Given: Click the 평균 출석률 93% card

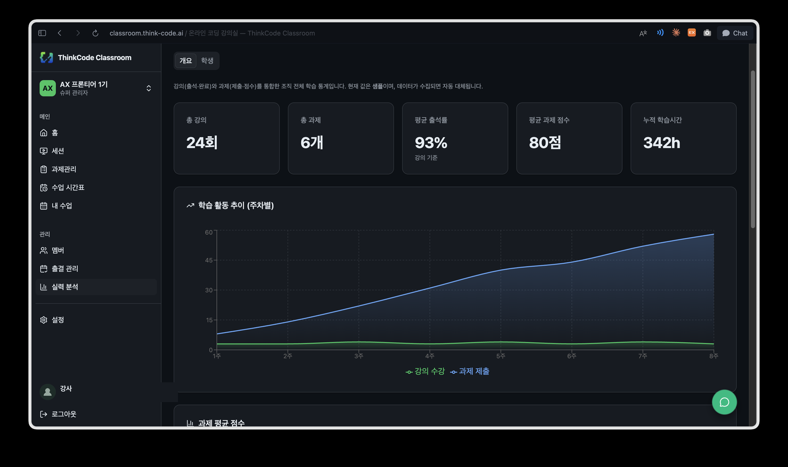Looking at the screenshot, I should pos(455,138).
